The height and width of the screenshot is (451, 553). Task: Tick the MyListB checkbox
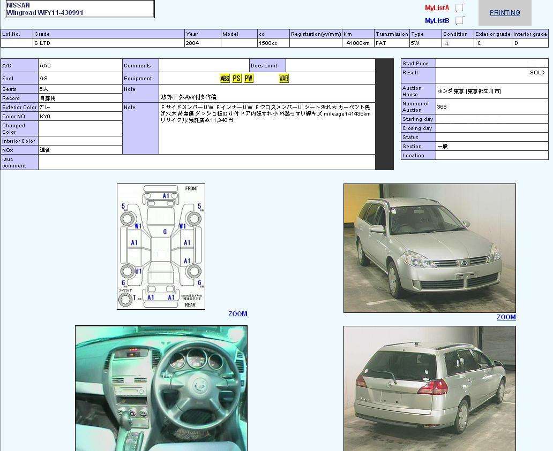(460, 21)
